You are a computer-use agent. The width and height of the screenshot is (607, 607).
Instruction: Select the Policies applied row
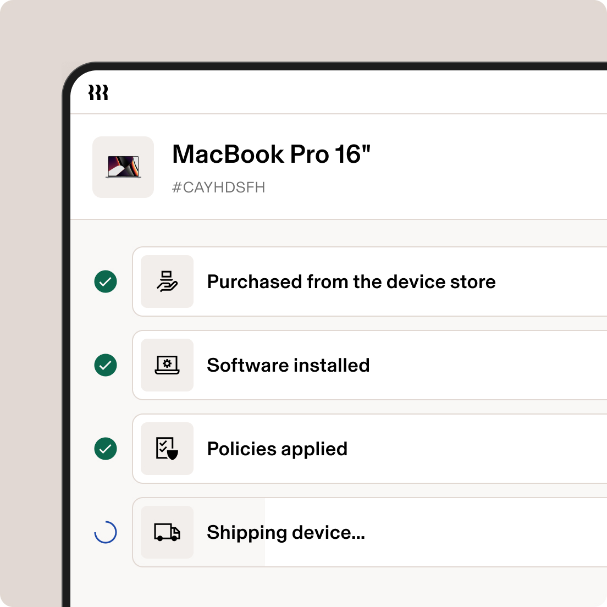tap(369, 449)
